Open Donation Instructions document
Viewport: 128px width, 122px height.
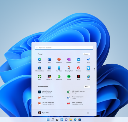click(x=75, y=98)
